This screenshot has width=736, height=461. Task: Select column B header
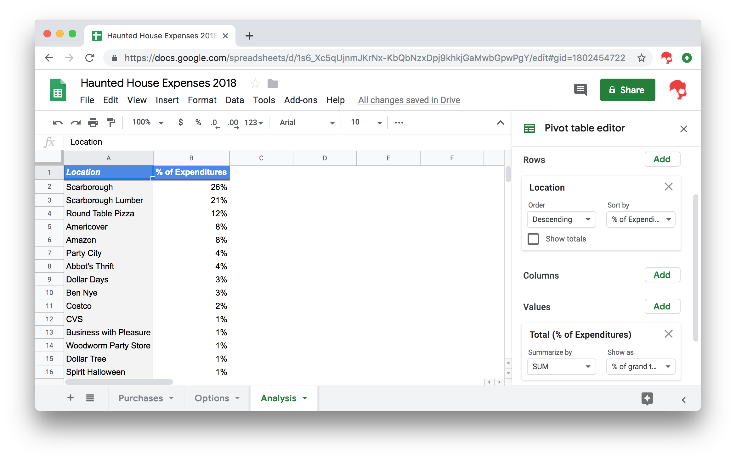191,158
